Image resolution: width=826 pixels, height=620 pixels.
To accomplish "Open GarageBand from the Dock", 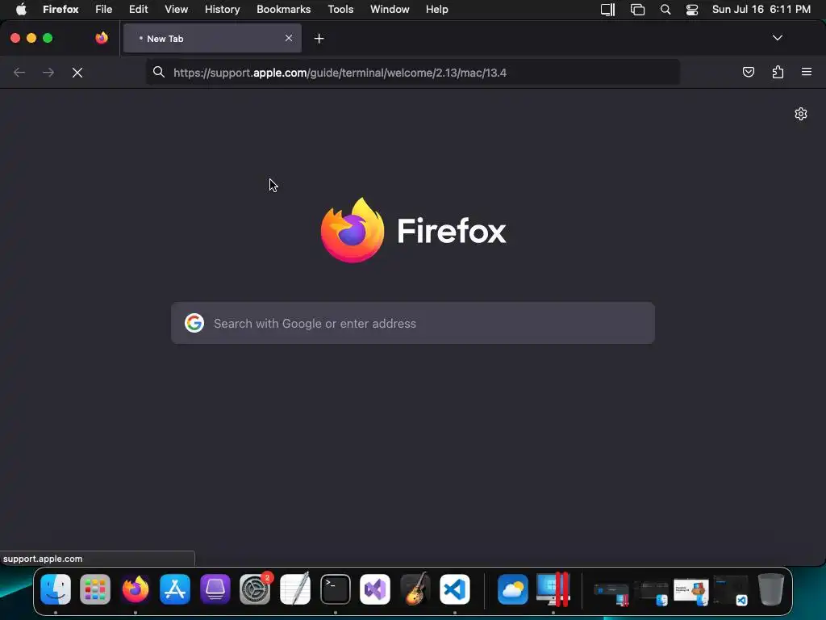I will coord(415,589).
